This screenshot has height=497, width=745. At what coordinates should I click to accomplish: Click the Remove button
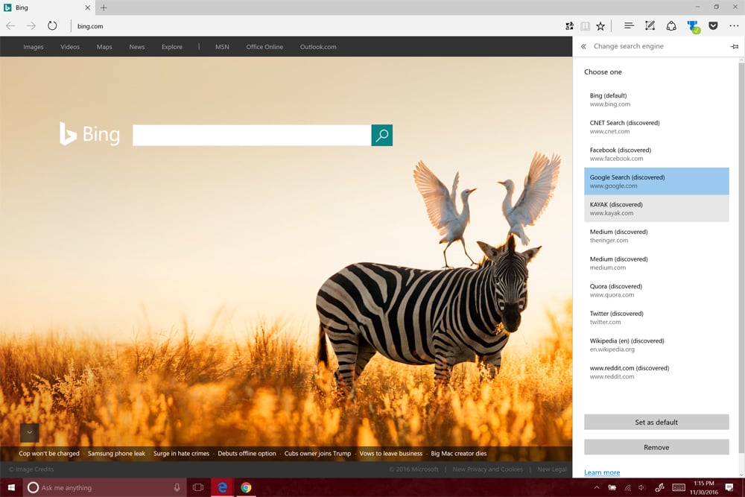[656, 447]
